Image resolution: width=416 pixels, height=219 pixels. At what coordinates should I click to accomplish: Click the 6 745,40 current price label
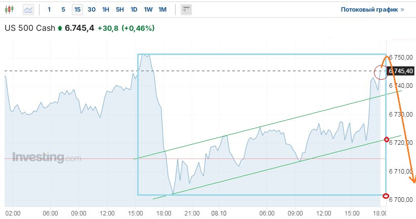click(x=400, y=72)
